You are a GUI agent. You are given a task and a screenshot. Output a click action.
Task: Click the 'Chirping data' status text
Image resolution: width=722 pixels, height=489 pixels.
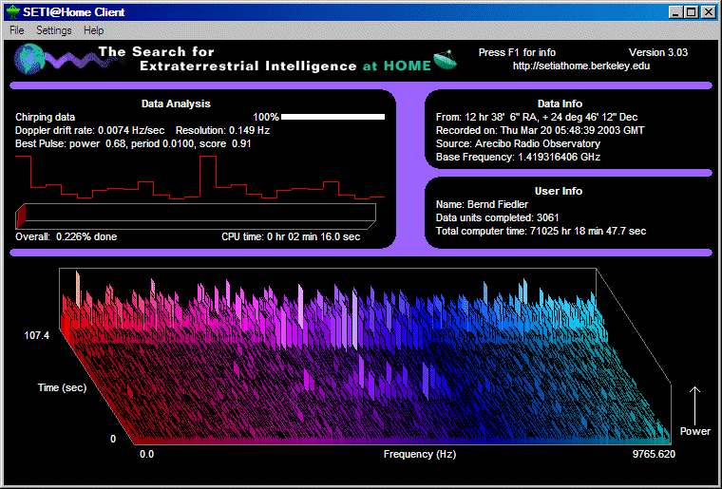click(x=46, y=118)
